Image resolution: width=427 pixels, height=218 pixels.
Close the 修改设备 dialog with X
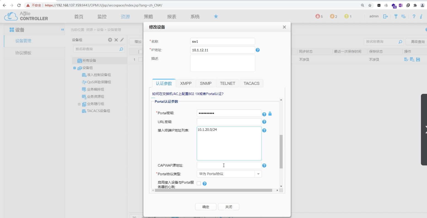pyautogui.click(x=284, y=27)
